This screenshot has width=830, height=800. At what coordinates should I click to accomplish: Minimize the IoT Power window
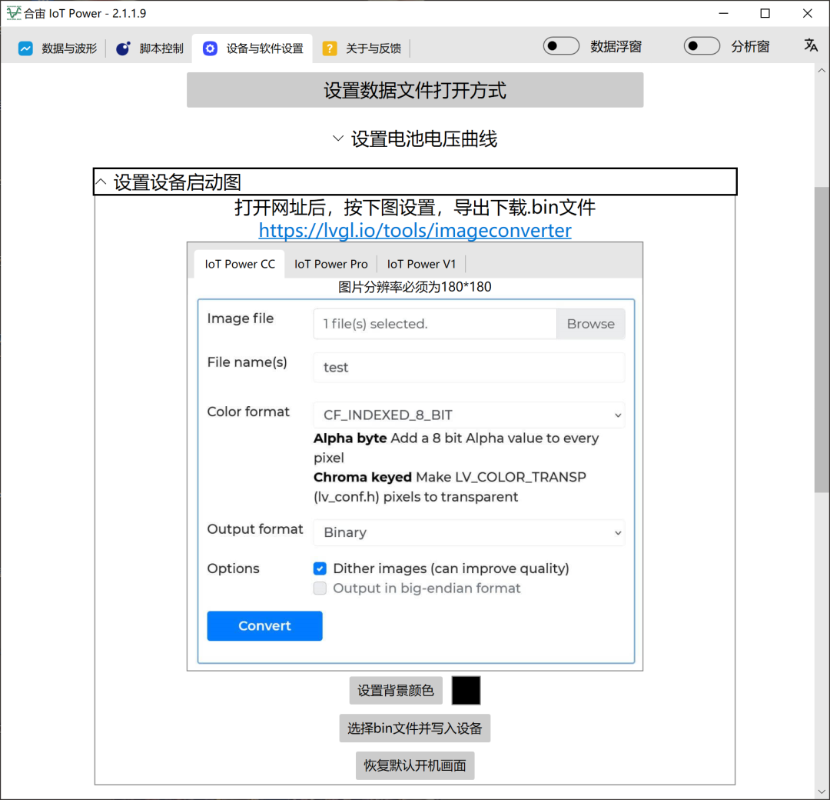click(x=724, y=13)
